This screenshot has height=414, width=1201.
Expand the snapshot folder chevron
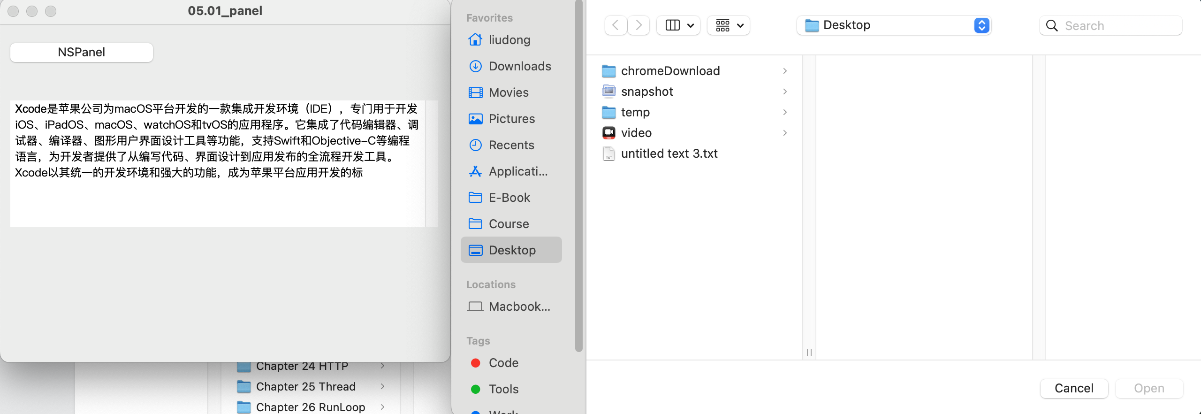tap(785, 92)
